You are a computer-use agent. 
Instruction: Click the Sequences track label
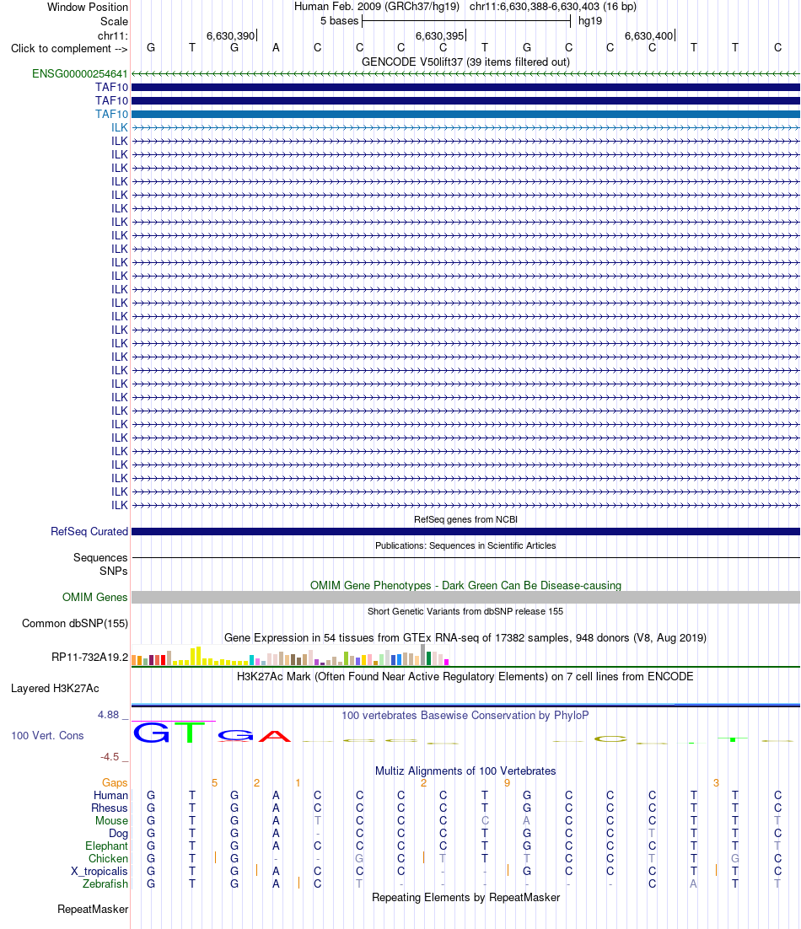click(100, 557)
